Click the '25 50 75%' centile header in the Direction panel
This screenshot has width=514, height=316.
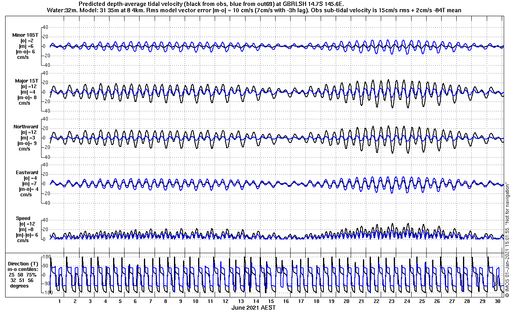[x=23, y=275]
